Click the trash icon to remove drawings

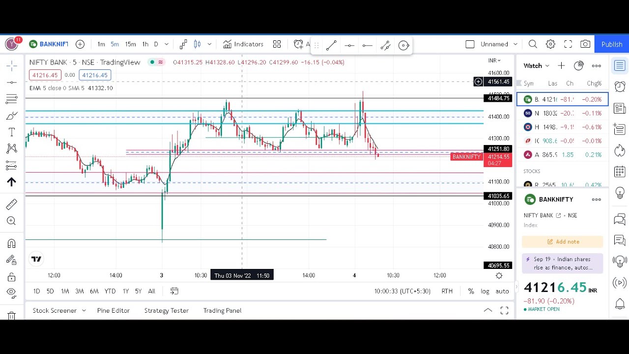(12, 316)
